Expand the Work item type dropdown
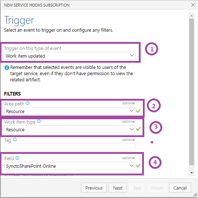The height and width of the screenshot is (198, 198). [x=70, y=129]
